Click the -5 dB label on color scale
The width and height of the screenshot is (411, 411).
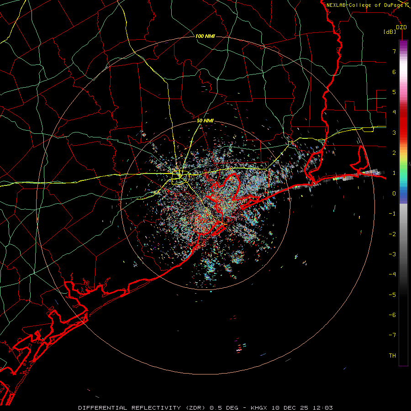point(392,295)
